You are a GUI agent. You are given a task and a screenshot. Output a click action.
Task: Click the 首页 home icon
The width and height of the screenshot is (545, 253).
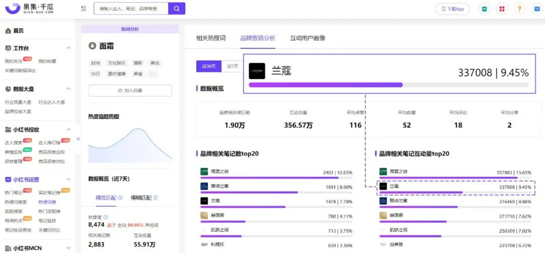pos(8,31)
